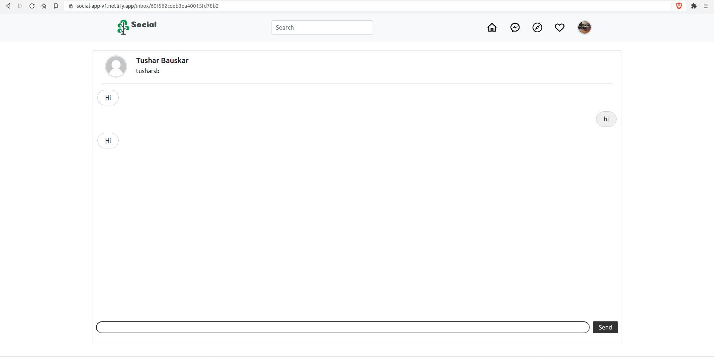
Task: Reload the current page
Action: click(32, 6)
